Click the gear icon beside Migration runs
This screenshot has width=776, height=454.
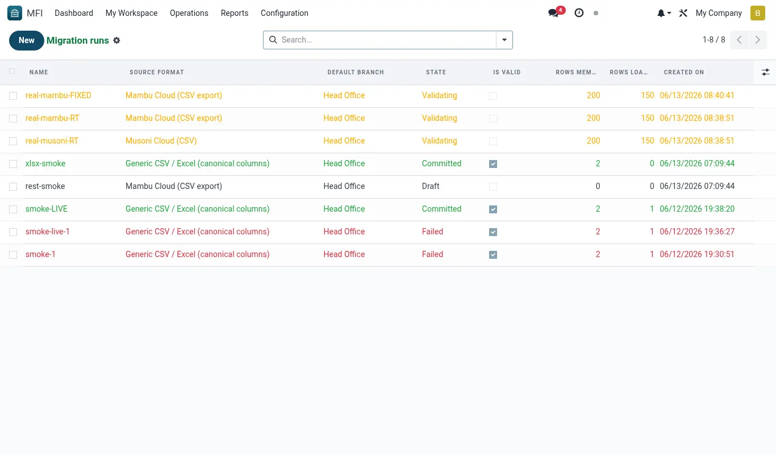[x=116, y=40]
